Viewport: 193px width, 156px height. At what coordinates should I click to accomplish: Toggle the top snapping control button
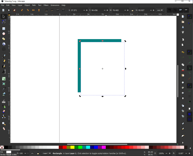click(190, 17)
